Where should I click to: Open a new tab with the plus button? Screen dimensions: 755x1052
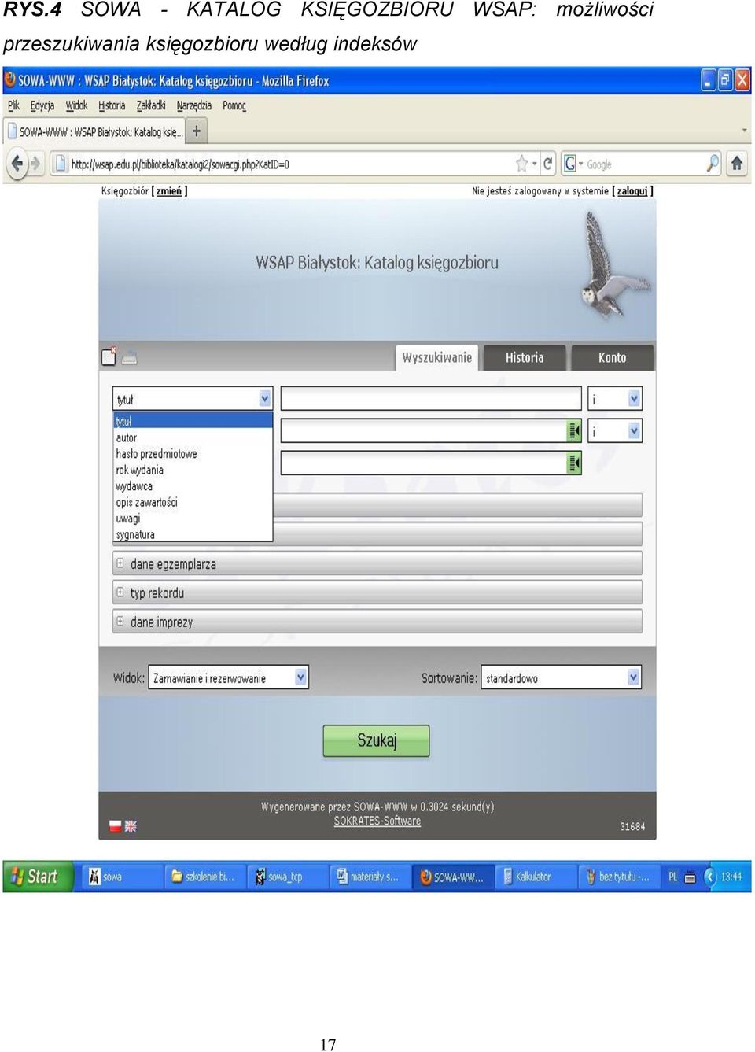pyautogui.click(x=197, y=131)
